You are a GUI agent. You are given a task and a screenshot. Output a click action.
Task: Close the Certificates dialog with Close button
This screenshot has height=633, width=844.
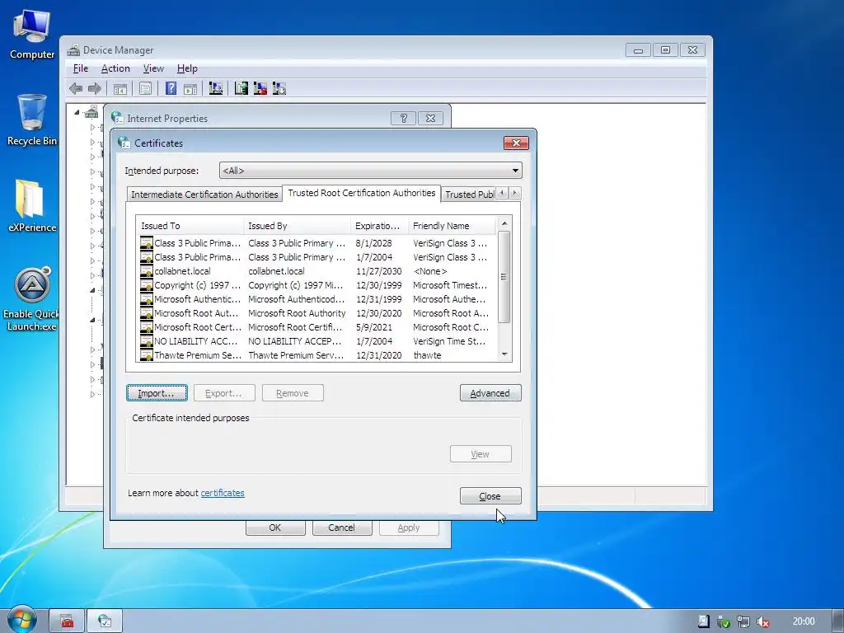point(490,495)
